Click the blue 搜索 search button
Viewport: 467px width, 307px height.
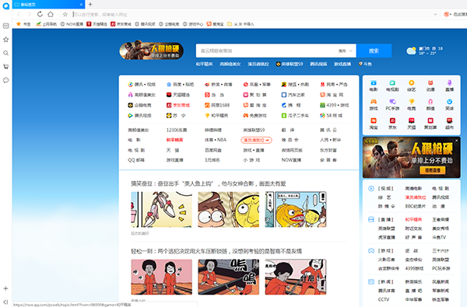374,51
